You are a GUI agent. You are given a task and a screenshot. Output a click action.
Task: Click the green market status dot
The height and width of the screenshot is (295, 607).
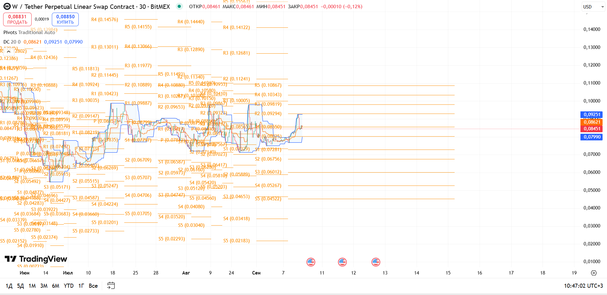179,6
